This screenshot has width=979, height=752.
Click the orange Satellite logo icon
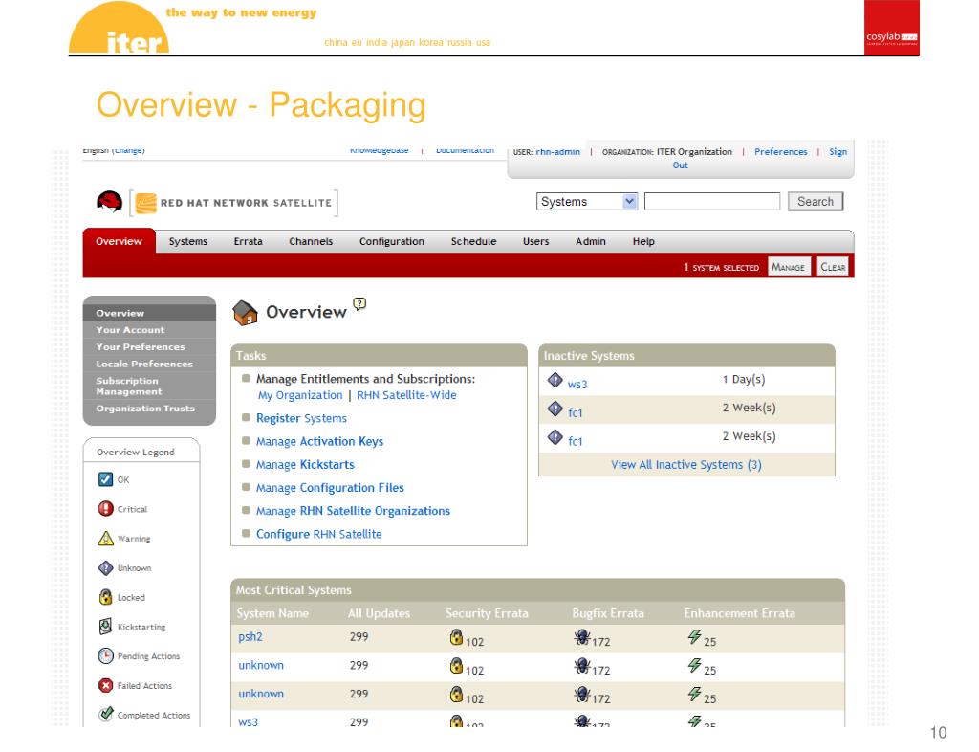pyautogui.click(x=145, y=203)
